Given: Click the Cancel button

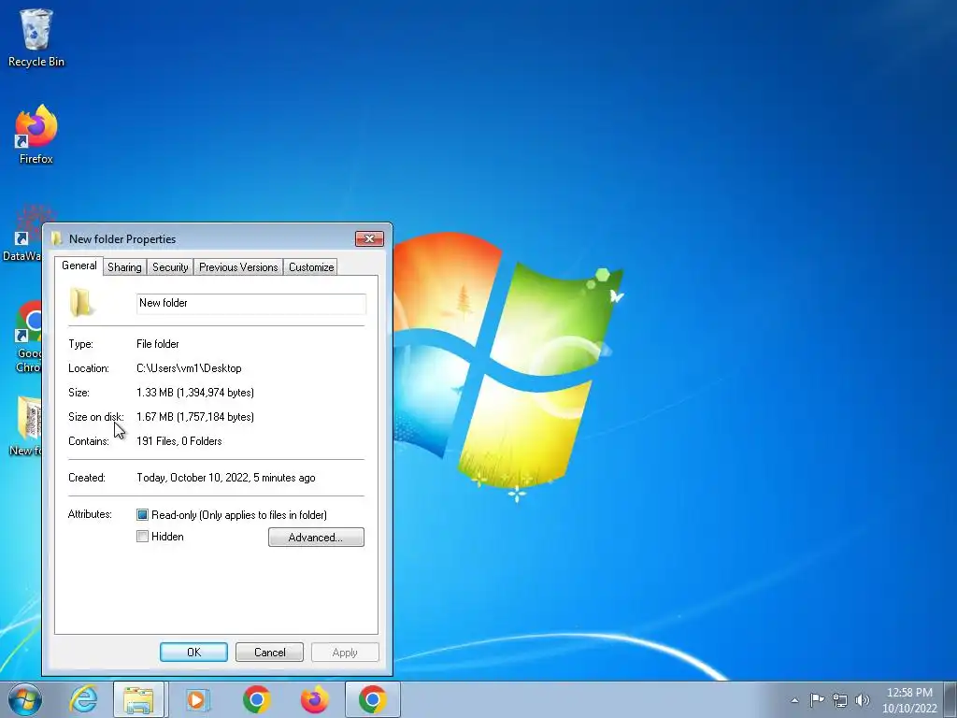Looking at the screenshot, I should [x=270, y=652].
